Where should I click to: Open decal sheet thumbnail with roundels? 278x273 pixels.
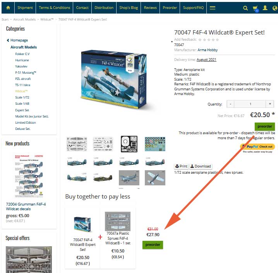pyautogui.click(x=155, y=144)
